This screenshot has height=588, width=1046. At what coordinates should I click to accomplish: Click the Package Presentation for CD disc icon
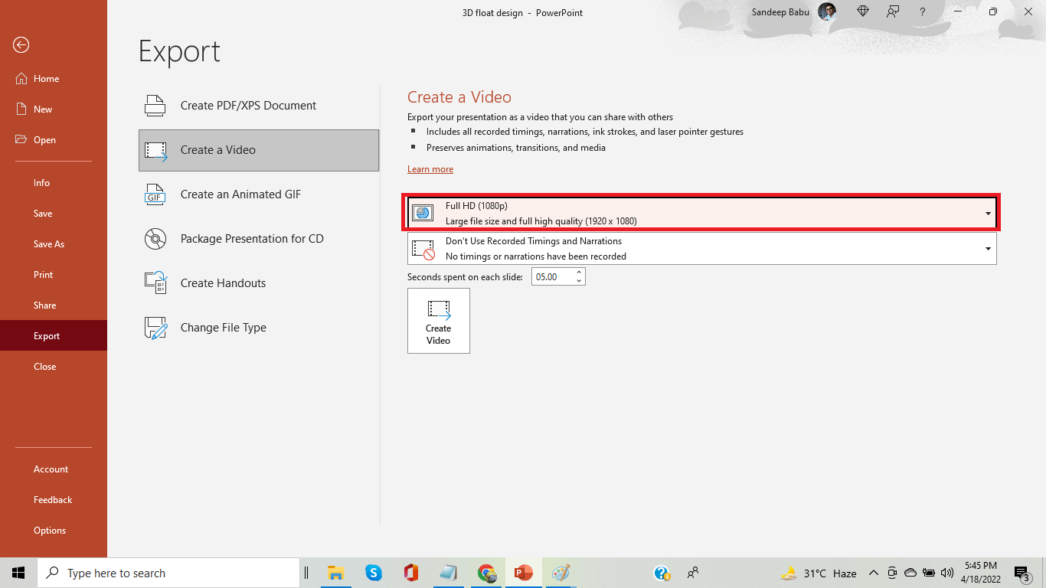155,239
